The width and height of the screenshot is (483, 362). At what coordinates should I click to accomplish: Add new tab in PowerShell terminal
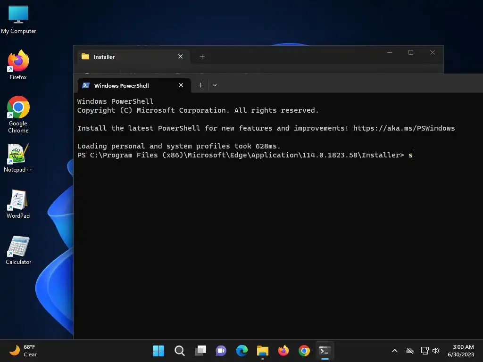coord(200,85)
